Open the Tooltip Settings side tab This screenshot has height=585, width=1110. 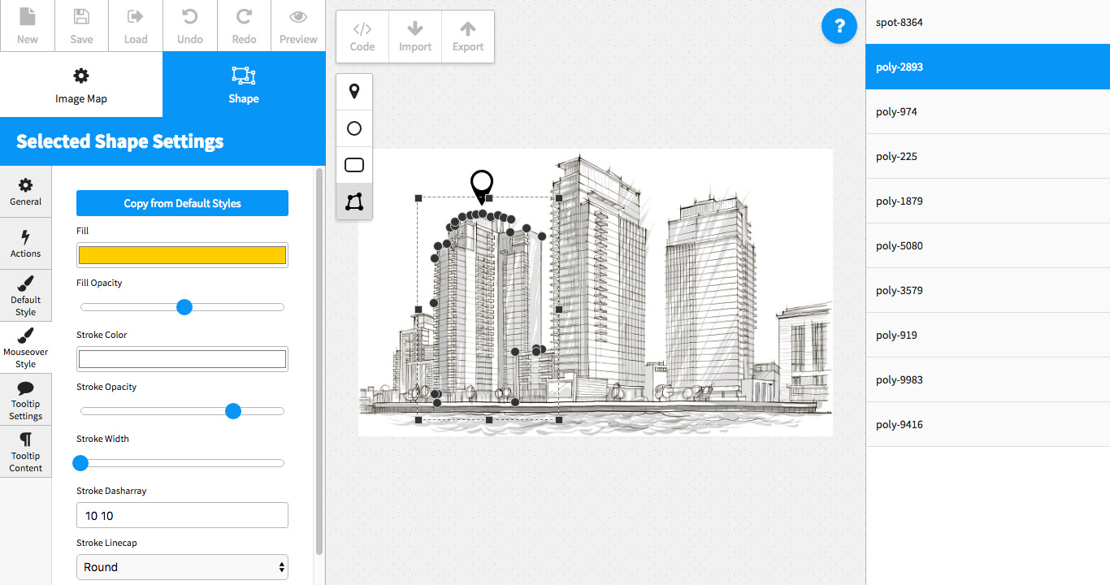click(x=26, y=400)
